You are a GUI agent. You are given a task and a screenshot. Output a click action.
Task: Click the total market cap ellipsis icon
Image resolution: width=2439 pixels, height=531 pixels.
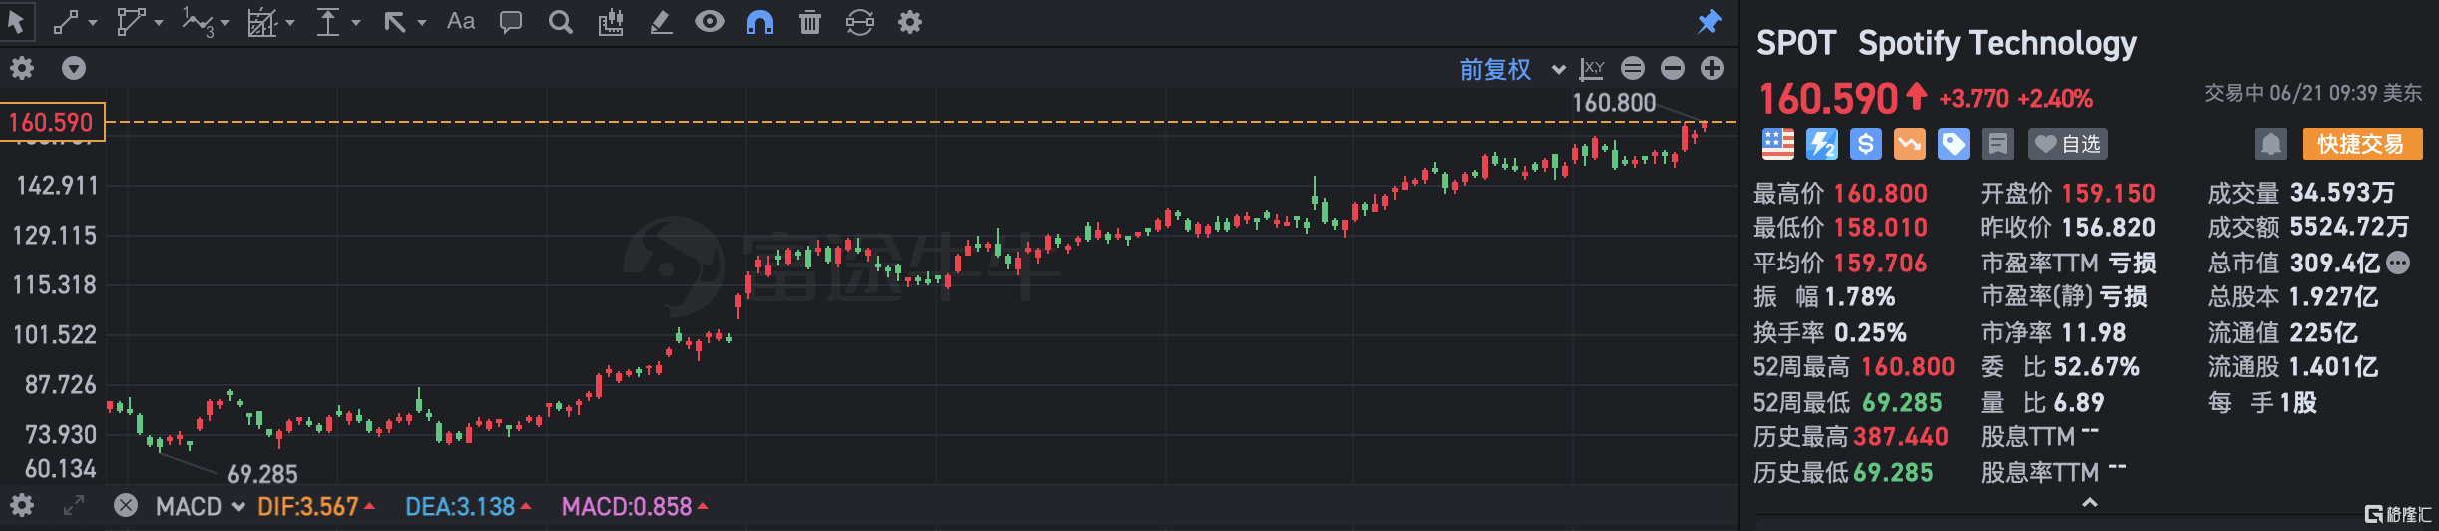(2398, 263)
